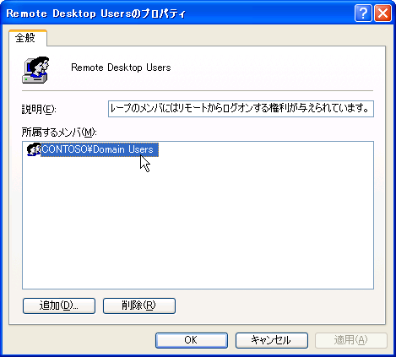The image size is (396, 357).
Task: Remove the member with the 削除(R) button
Action: pyautogui.click(x=139, y=306)
